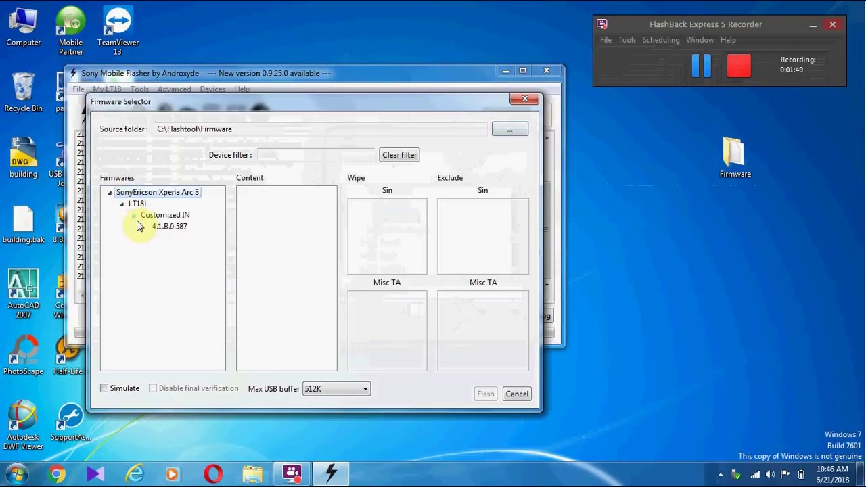This screenshot has height=487, width=866.
Task: Open the Firmware folder on the desktop
Action: 735,158
